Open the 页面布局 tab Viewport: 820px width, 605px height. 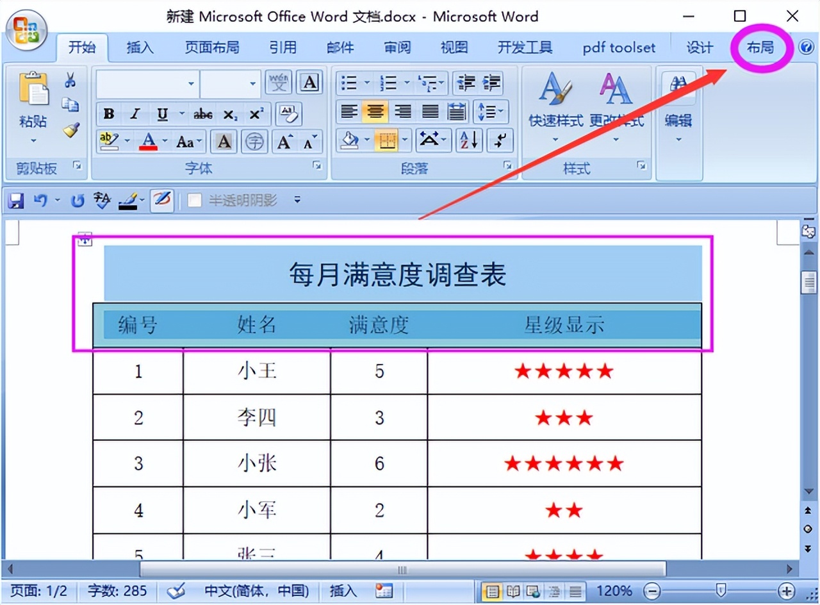pyautogui.click(x=212, y=47)
